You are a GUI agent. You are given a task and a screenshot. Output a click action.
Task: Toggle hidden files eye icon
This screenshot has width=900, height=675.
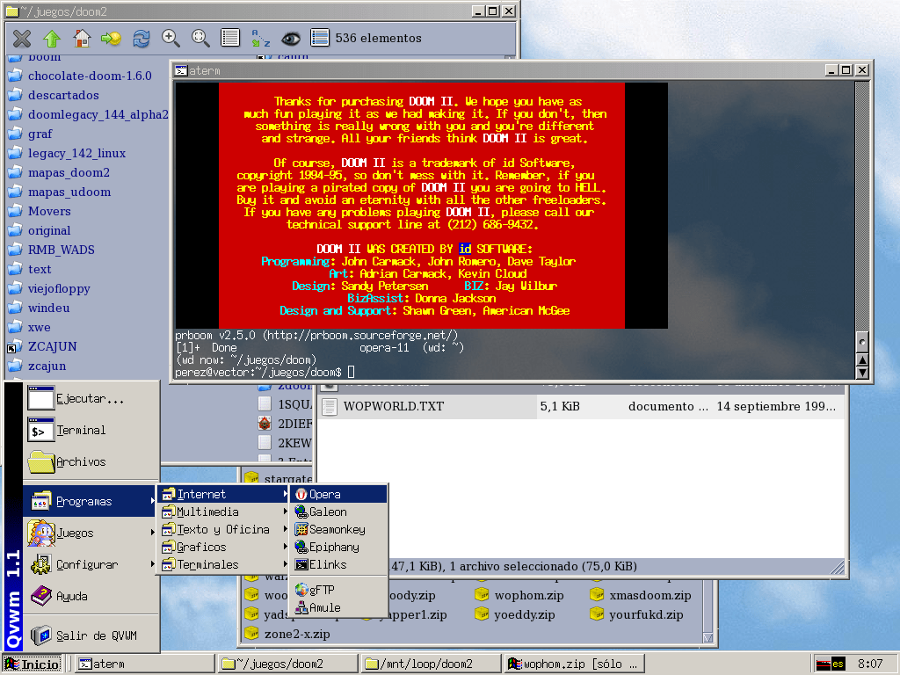coord(290,39)
